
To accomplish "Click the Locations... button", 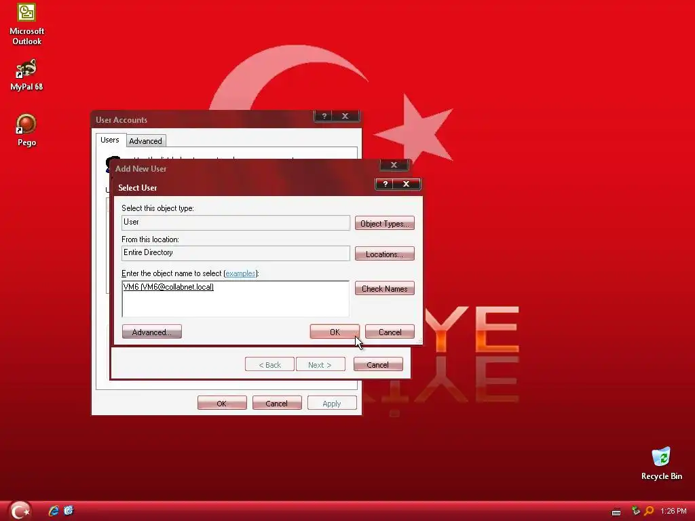I will pos(384,254).
